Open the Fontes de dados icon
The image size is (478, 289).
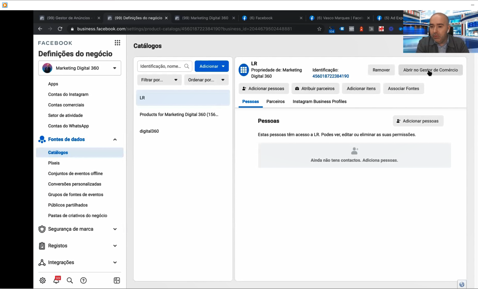42,140
